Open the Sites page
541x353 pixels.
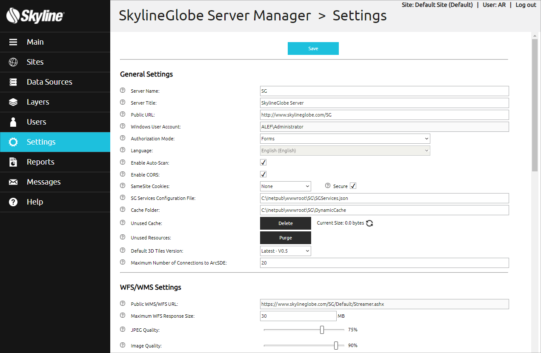pyautogui.click(x=55, y=62)
